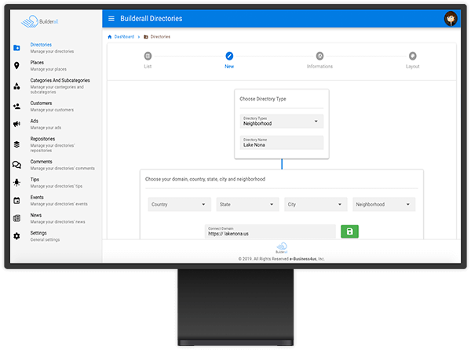Open the Comments speech bubble icon

(x=17, y=165)
